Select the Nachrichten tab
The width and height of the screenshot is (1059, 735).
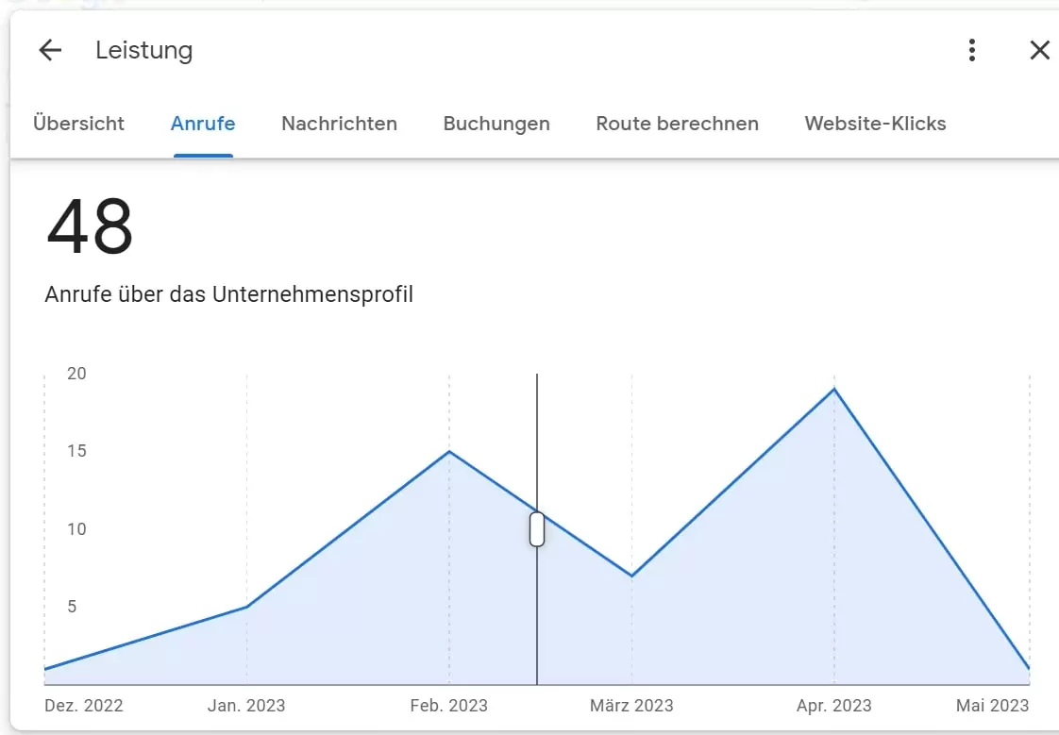point(339,123)
